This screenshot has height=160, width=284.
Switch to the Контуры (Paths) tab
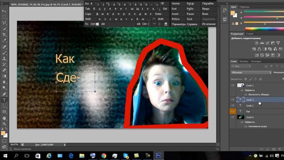[256, 61]
